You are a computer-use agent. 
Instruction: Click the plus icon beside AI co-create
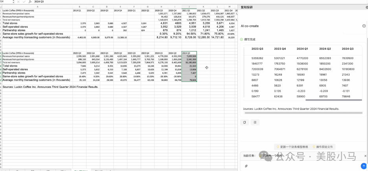coord(364,26)
